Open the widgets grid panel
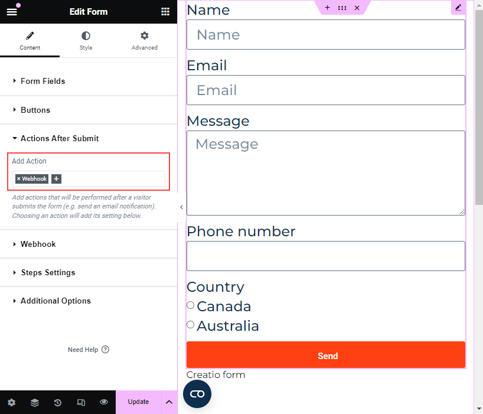 (x=165, y=12)
